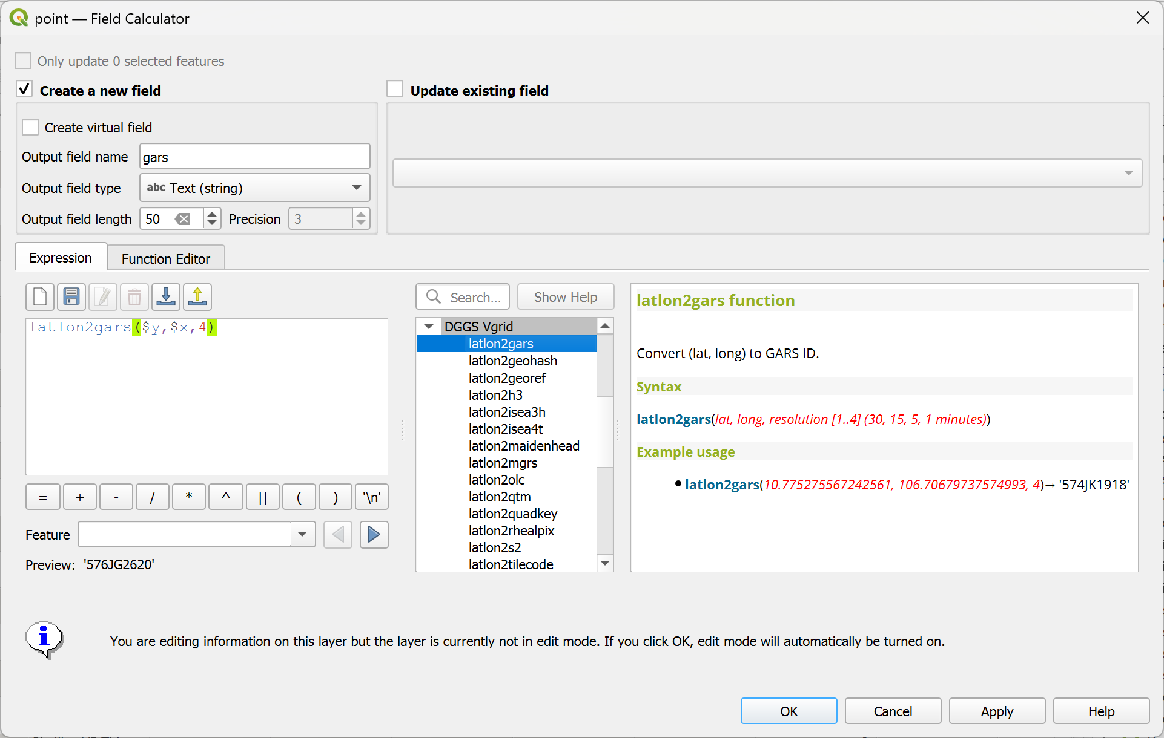This screenshot has width=1164, height=738.
Task: Click the clear new expression icon
Action: click(x=40, y=297)
